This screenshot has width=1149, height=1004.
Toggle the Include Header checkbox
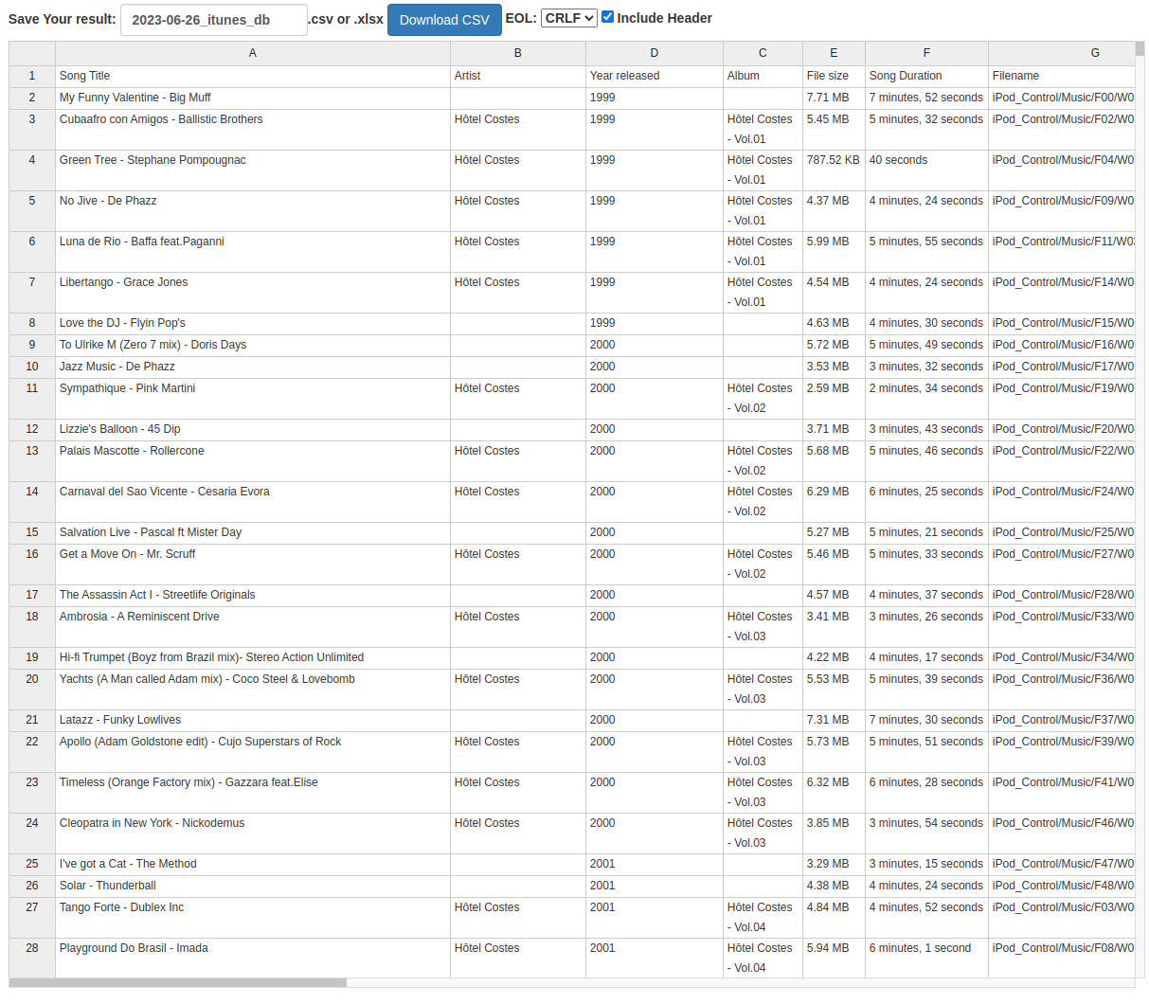608,17
